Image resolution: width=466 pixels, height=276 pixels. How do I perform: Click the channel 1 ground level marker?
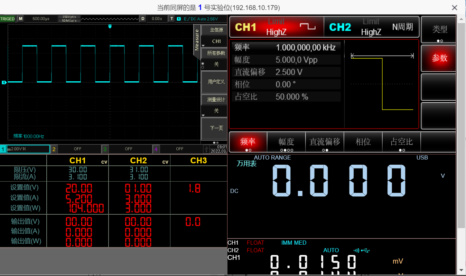[4, 82]
